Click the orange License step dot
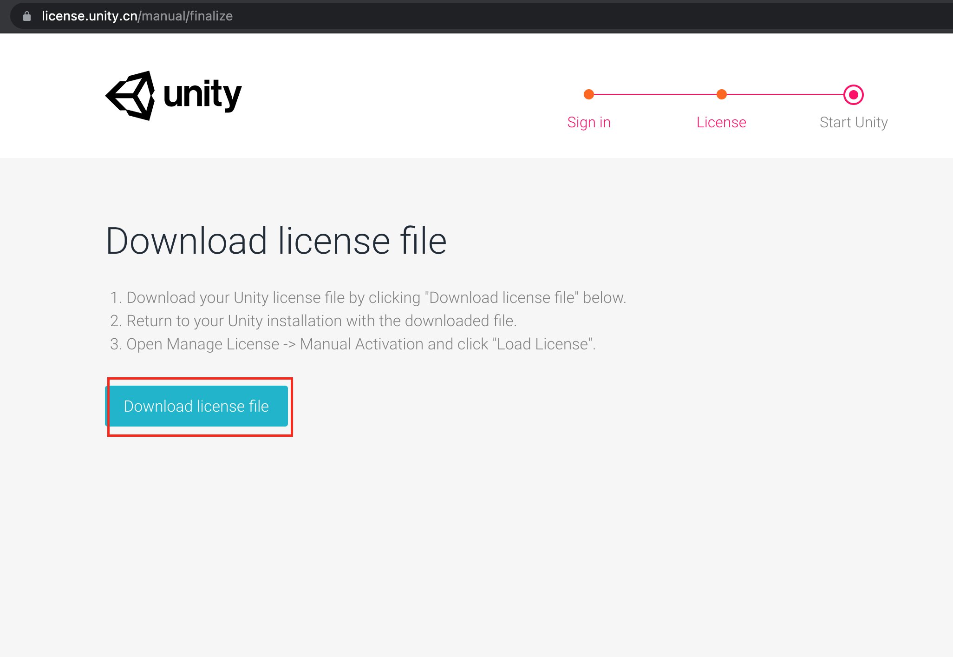 point(721,94)
